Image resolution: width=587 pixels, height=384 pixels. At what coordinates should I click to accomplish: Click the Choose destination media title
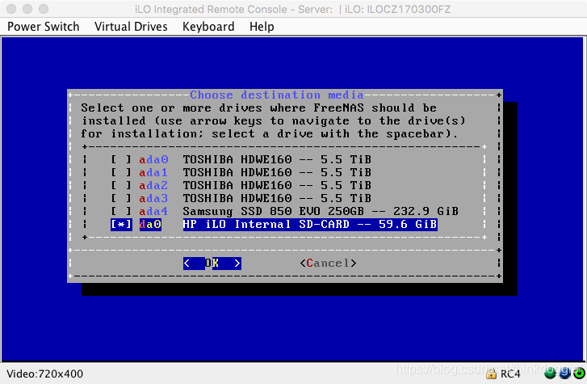coord(277,95)
